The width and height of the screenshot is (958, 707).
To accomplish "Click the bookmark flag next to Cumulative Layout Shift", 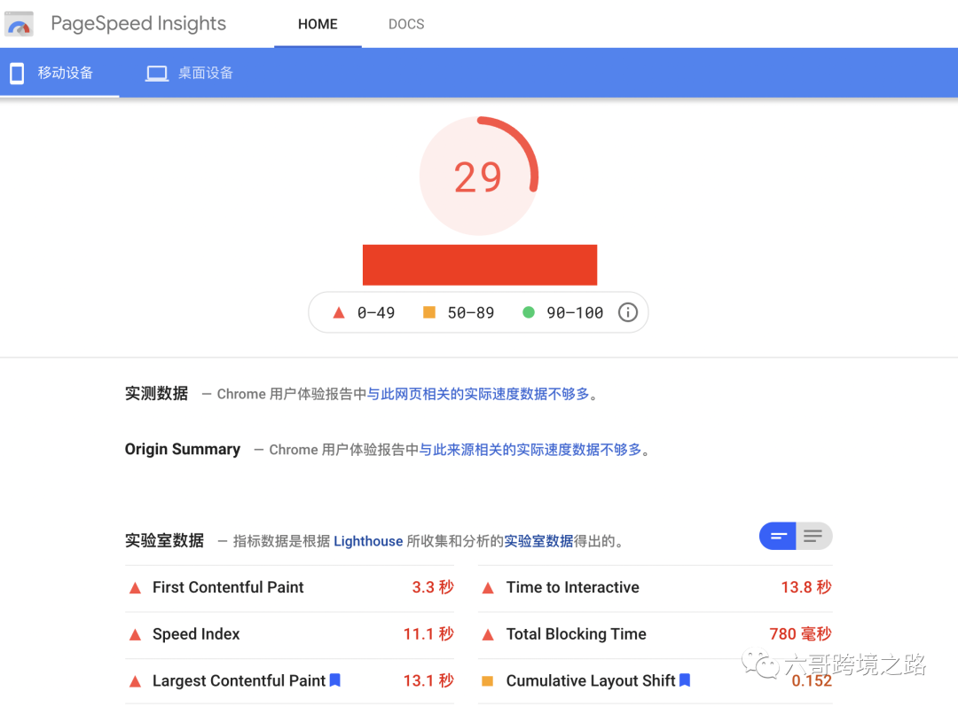I will [x=684, y=680].
